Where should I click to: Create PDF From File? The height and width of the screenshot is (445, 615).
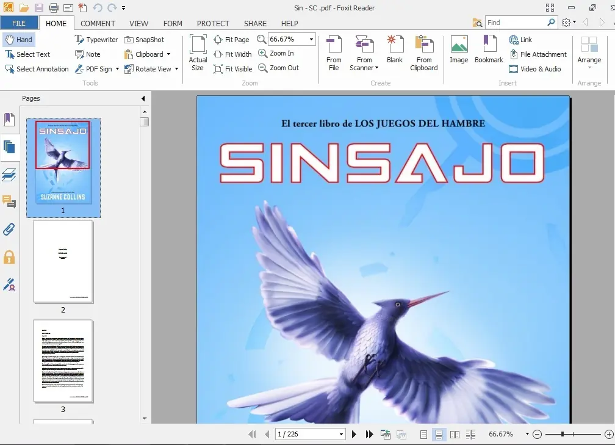334,52
